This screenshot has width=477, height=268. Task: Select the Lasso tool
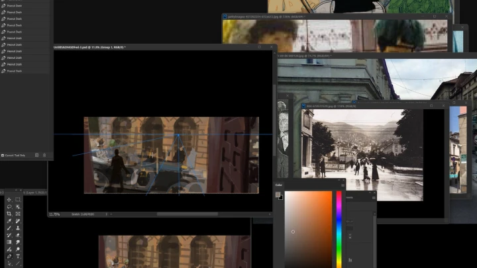9,206
